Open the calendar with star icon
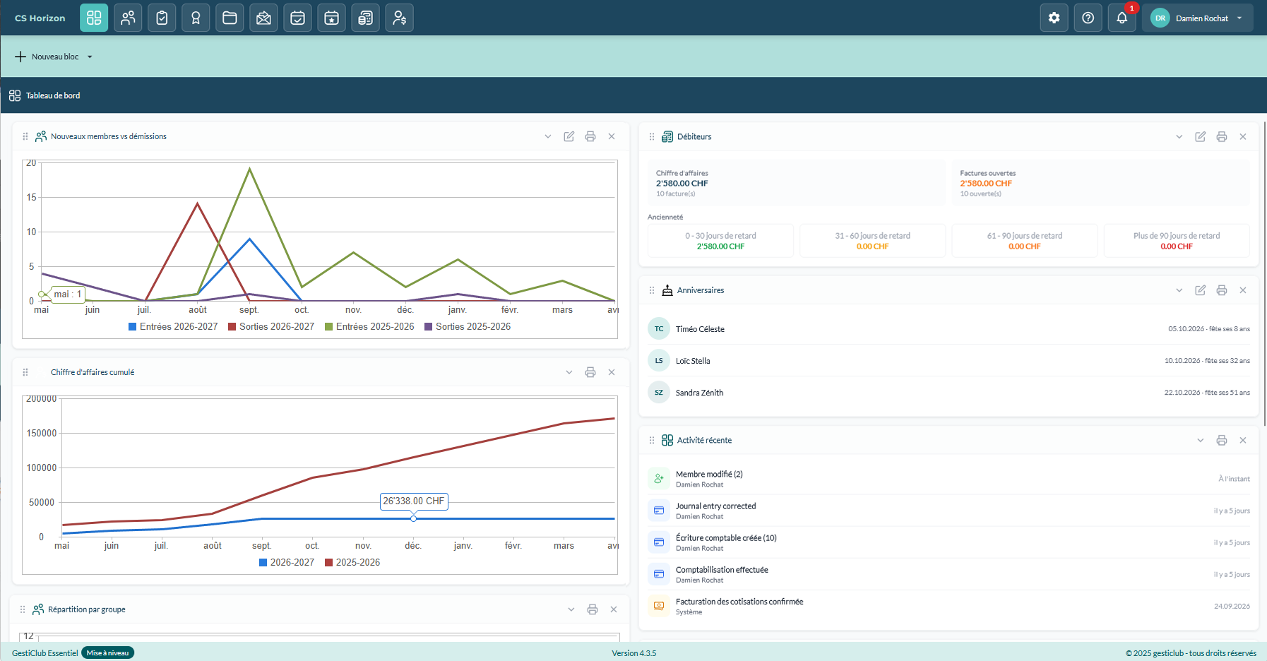The height and width of the screenshot is (661, 1267). pyautogui.click(x=331, y=18)
